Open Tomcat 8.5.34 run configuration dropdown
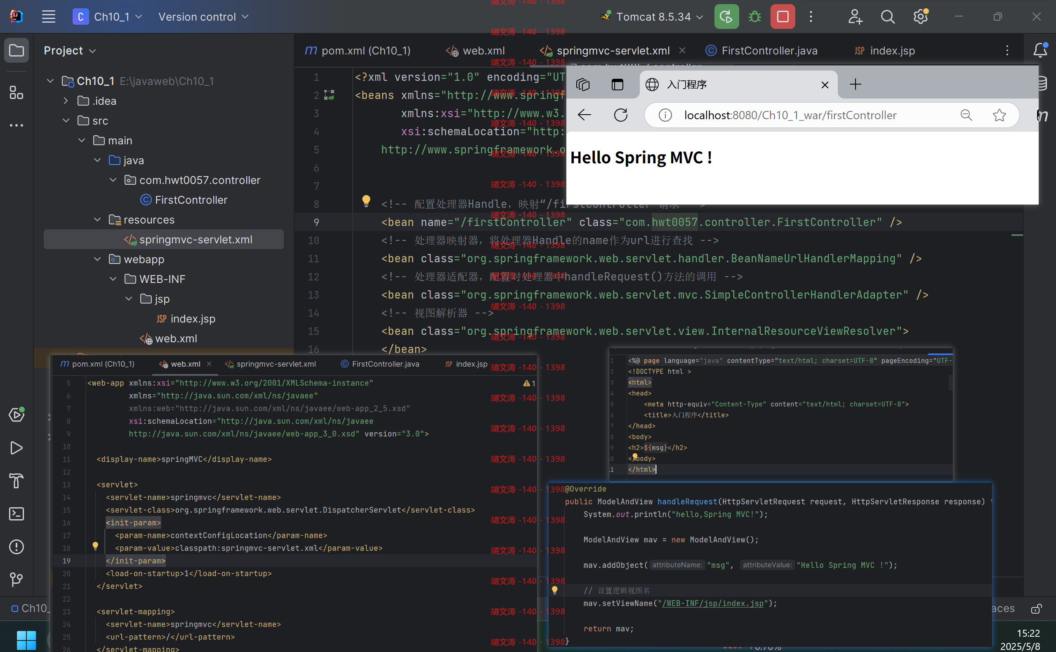 pyautogui.click(x=651, y=17)
